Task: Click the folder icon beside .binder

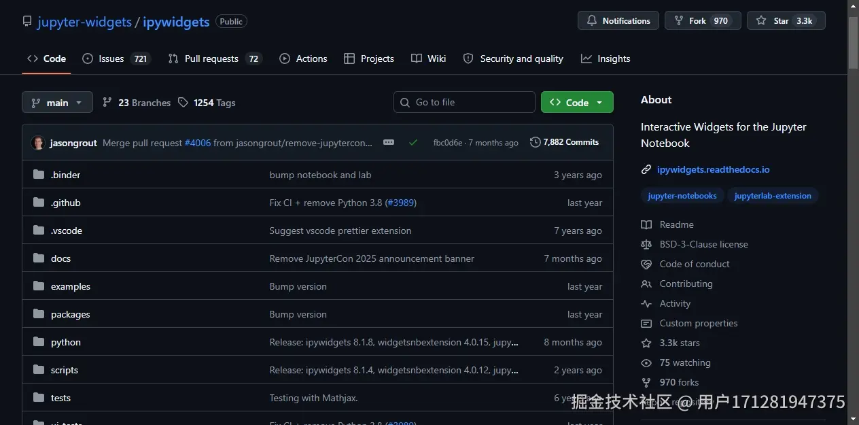Action: click(39, 175)
